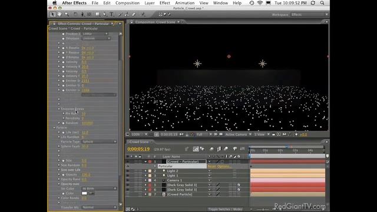Click the Particle Color white swatch
377x212 pixels.
tap(84, 193)
